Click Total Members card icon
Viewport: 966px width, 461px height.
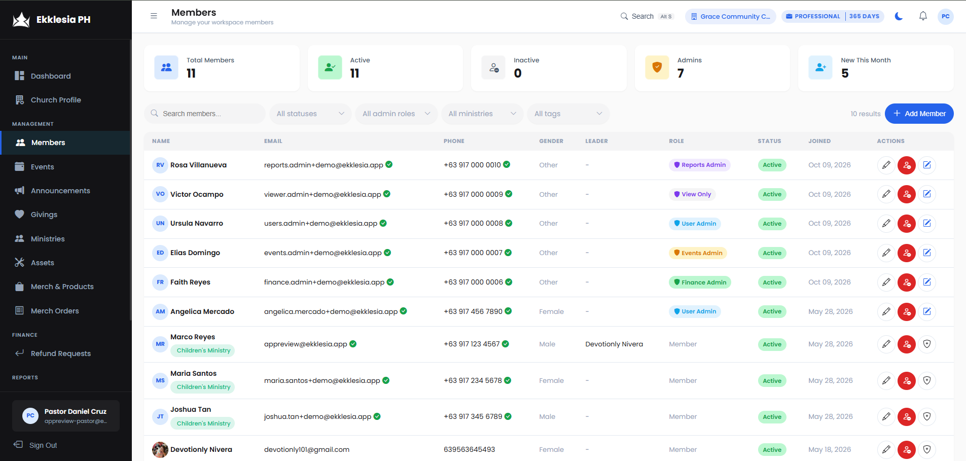(166, 67)
